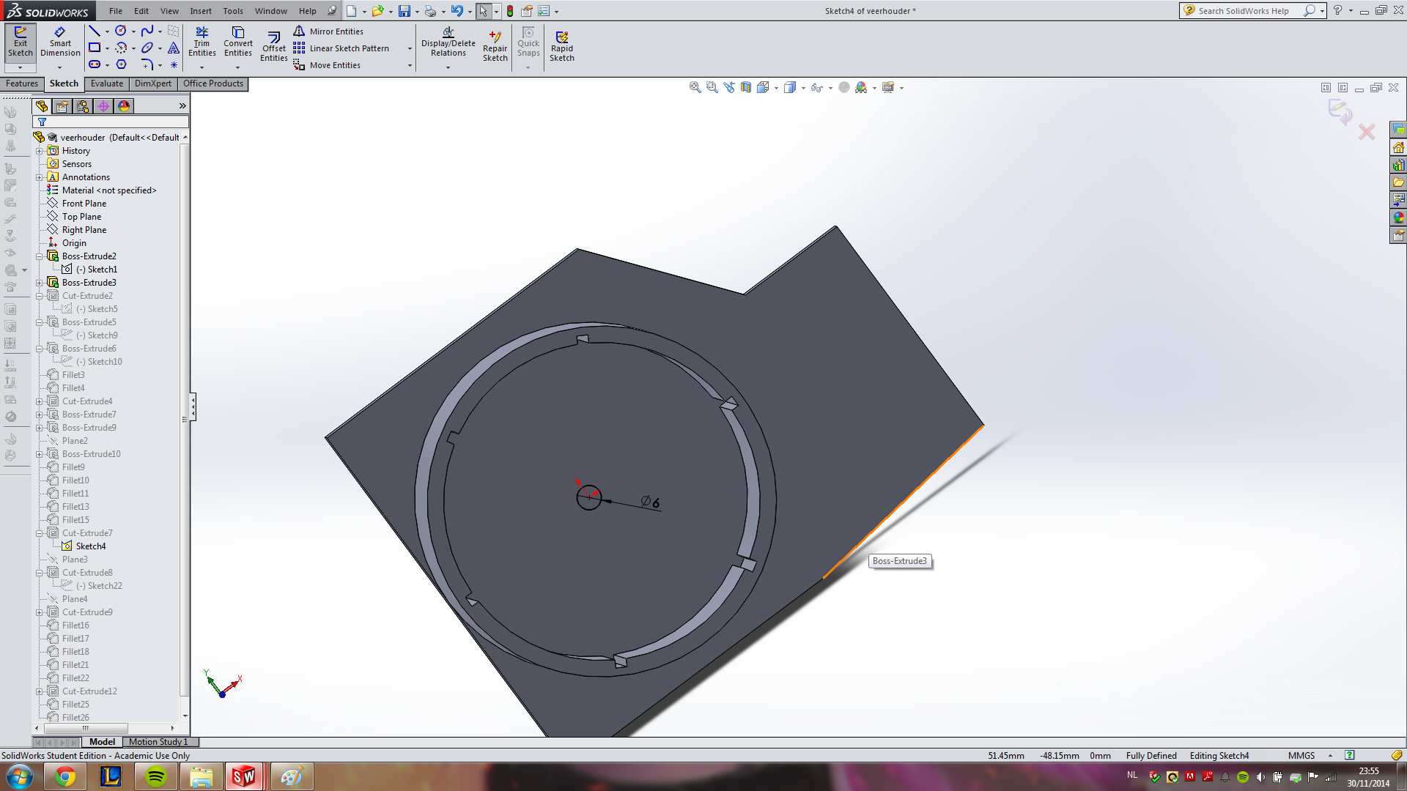Image resolution: width=1407 pixels, height=791 pixels.
Task: Open Linear Sketch Pattern dropdown arrow
Action: click(x=410, y=48)
